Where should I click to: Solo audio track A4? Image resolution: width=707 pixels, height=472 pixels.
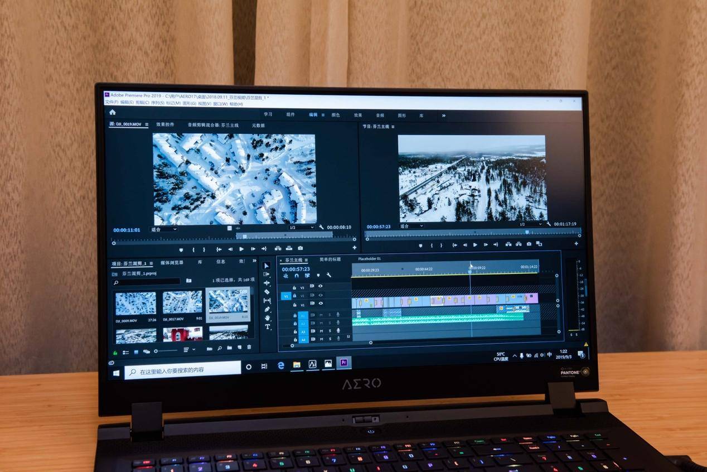(x=330, y=339)
